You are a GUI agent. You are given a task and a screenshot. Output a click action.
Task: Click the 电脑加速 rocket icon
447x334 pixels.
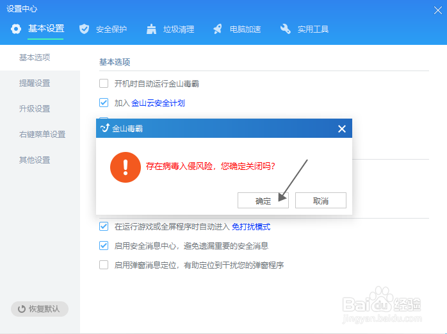click(218, 29)
